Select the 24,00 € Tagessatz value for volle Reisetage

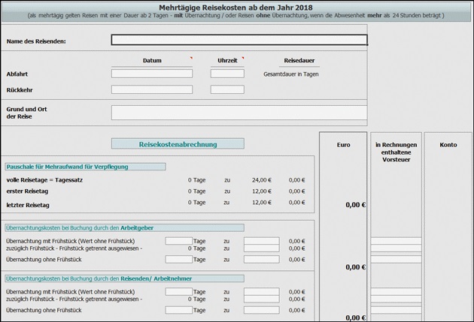point(261,180)
